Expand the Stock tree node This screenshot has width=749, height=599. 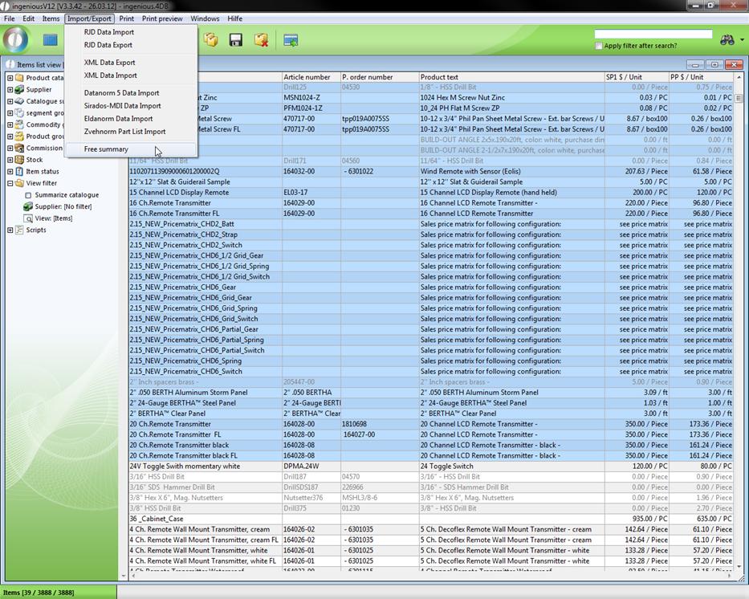[10, 160]
